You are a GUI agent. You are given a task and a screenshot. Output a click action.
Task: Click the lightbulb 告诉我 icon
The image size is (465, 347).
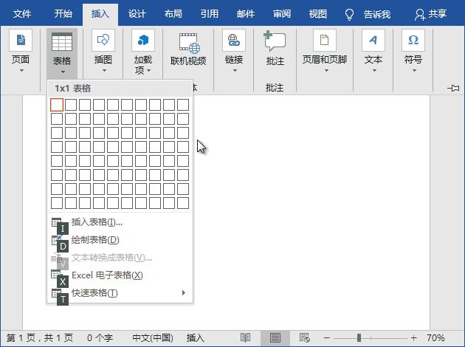349,14
